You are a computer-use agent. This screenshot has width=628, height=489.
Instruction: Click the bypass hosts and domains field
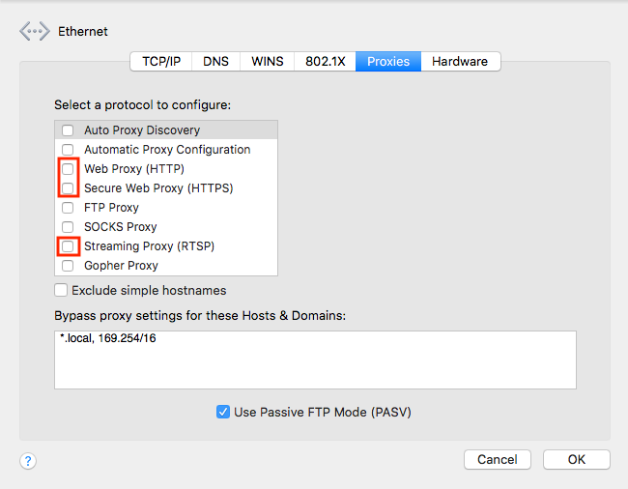316,360
